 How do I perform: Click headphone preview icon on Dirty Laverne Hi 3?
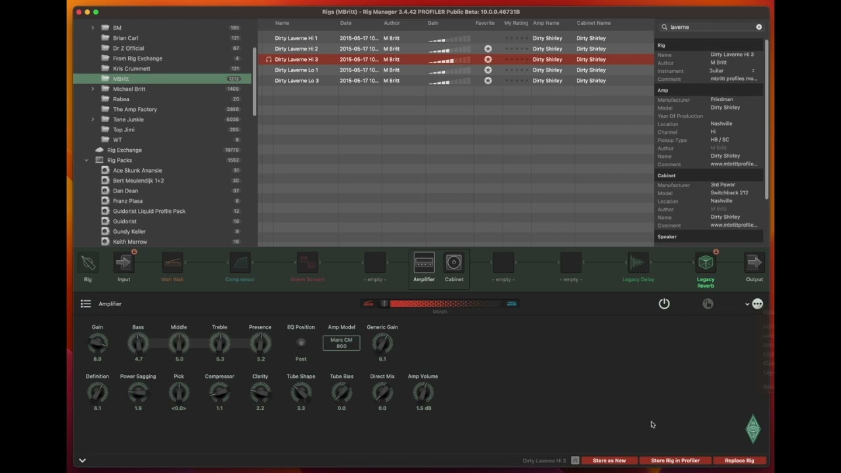[x=269, y=59]
